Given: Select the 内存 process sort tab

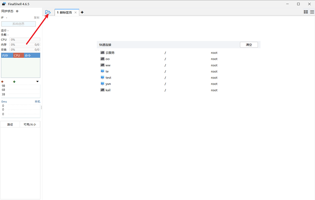Looking at the screenshot, I should point(5,56).
